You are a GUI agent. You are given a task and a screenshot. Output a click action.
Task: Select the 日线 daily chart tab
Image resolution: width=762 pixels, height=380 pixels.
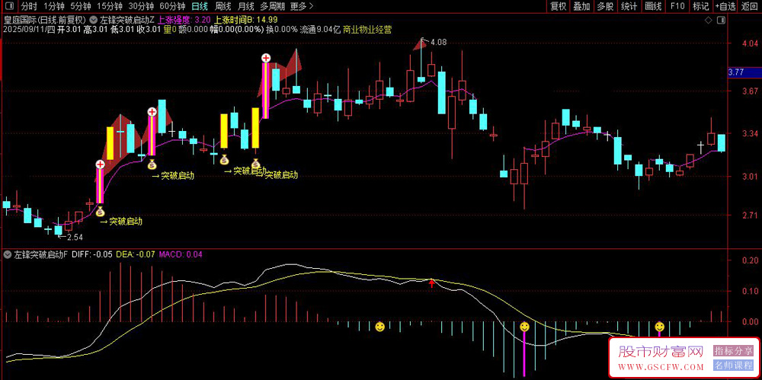(199, 6)
